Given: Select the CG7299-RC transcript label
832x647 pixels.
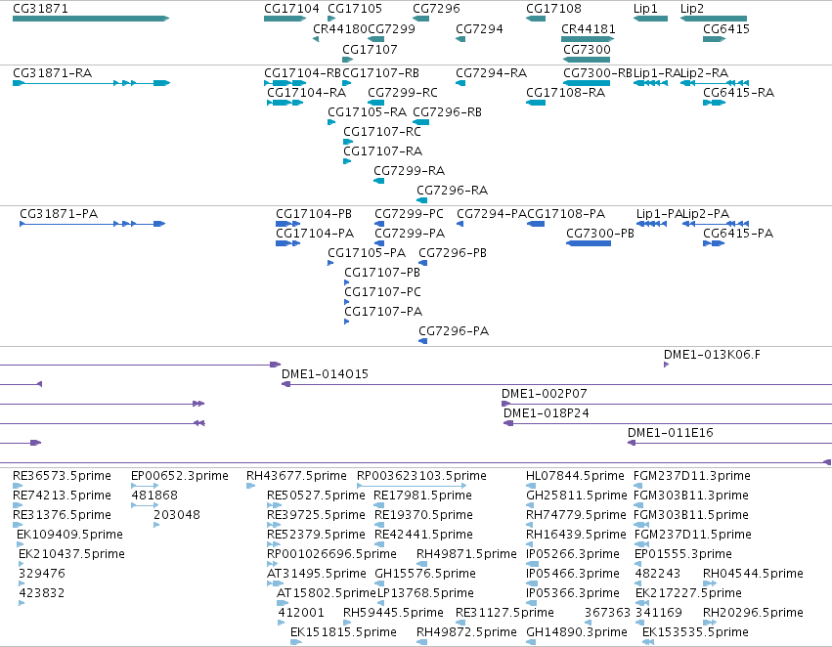Looking at the screenshot, I should (x=403, y=92).
